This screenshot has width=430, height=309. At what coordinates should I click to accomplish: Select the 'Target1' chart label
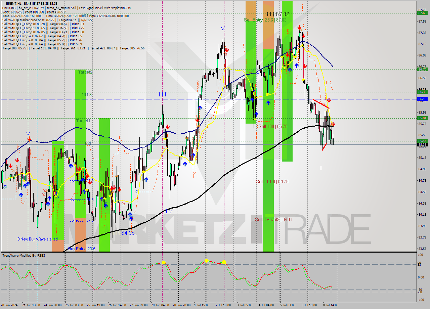coord(83,121)
